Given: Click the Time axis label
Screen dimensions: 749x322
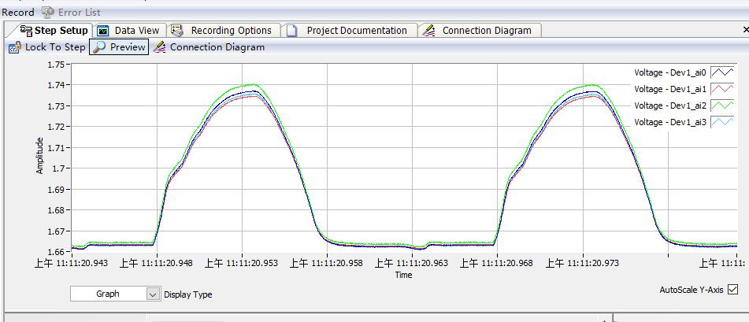Looking at the screenshot, I should click(x=403, y=275).
